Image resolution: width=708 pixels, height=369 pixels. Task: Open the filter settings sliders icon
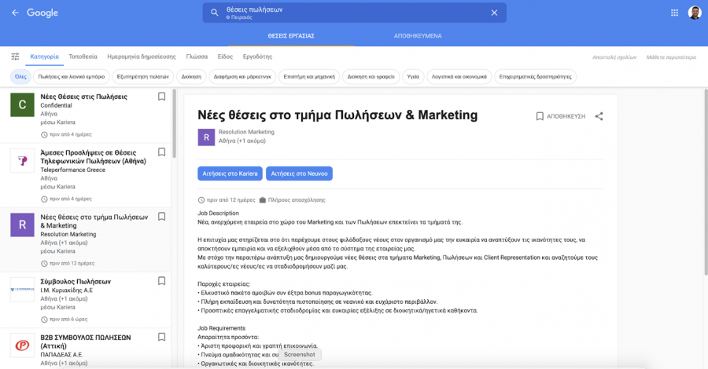click(15, 57)
